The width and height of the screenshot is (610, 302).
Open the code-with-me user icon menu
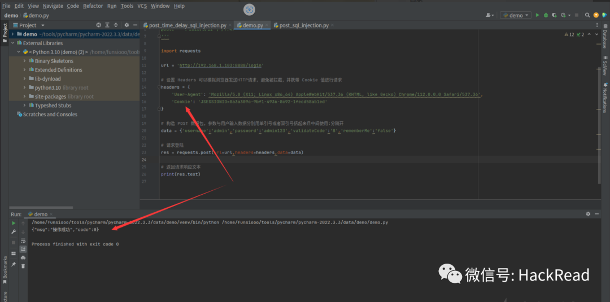coord(490,15)
